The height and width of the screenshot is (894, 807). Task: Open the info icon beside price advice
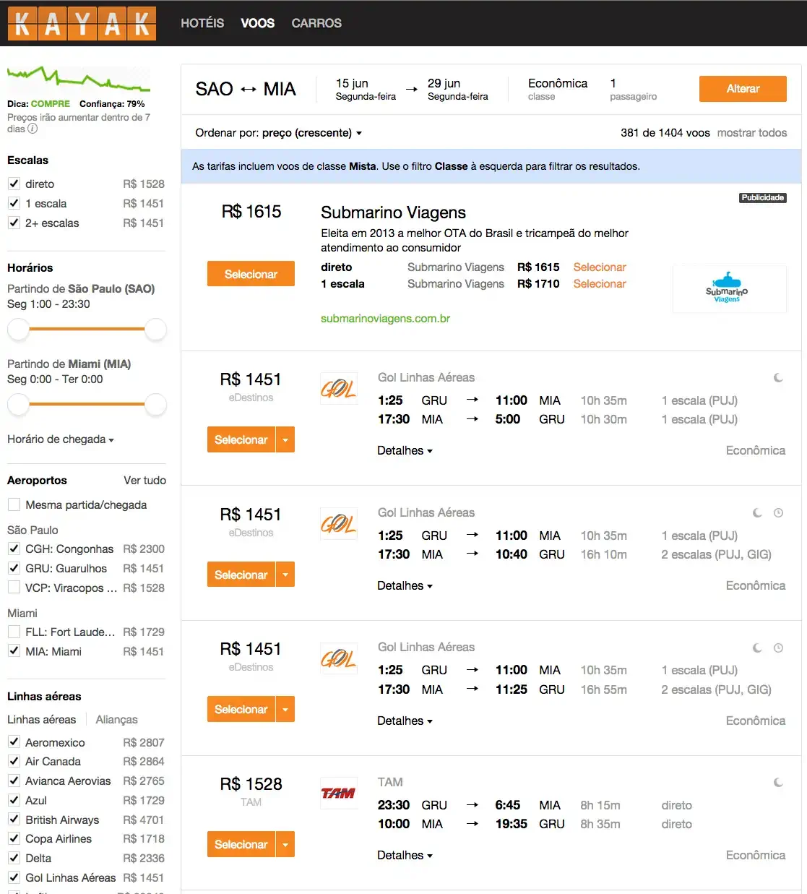(33, 129)
